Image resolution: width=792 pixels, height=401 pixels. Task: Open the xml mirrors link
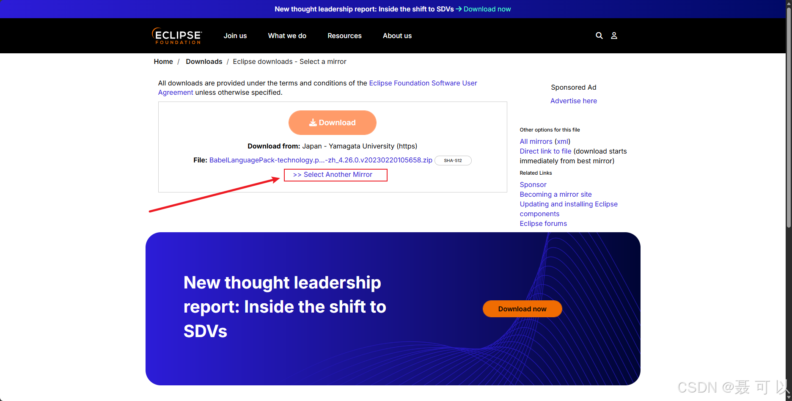click(x=563, y=142)
